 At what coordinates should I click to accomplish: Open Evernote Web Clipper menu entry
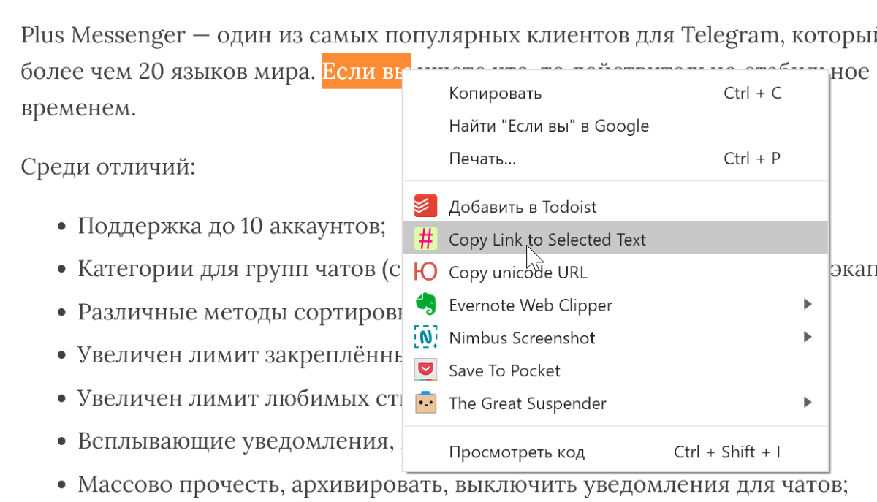tap(616, 305)
